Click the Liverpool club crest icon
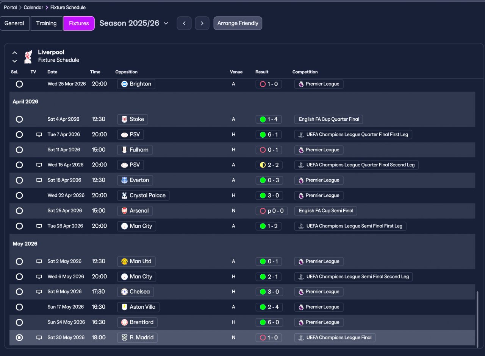This screenshot has height=356, width=485. click(28, 56)
